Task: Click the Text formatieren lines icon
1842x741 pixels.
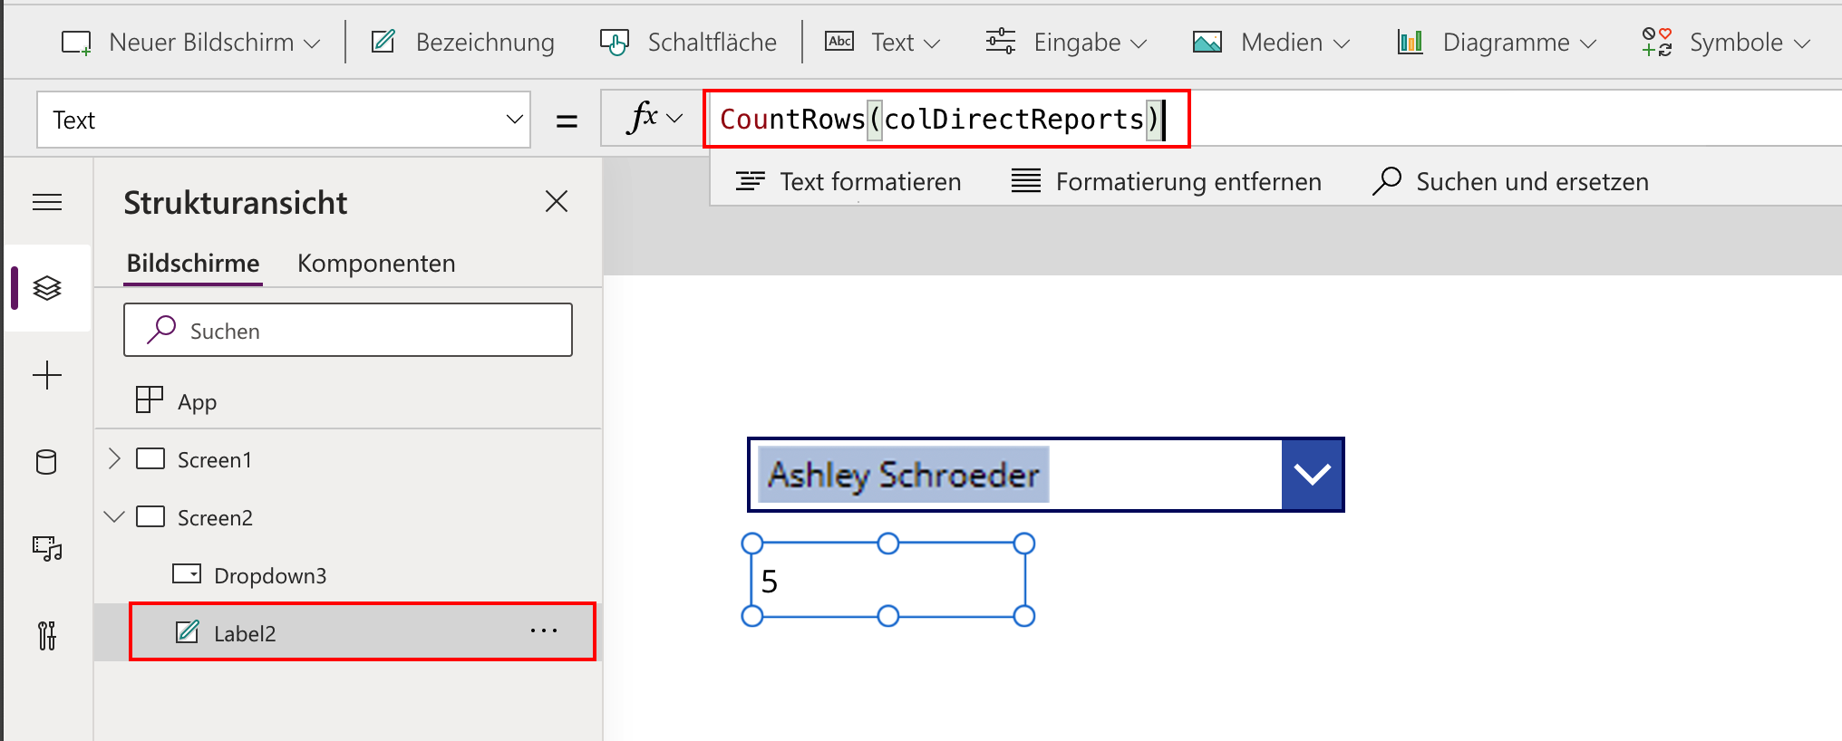Action: 751,181
